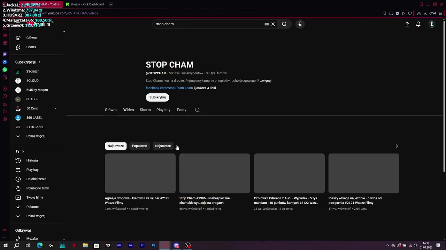The image size is (446, 250).
Task: Open downloads arrow in Opera sidebar
Action: coord(5,104)
